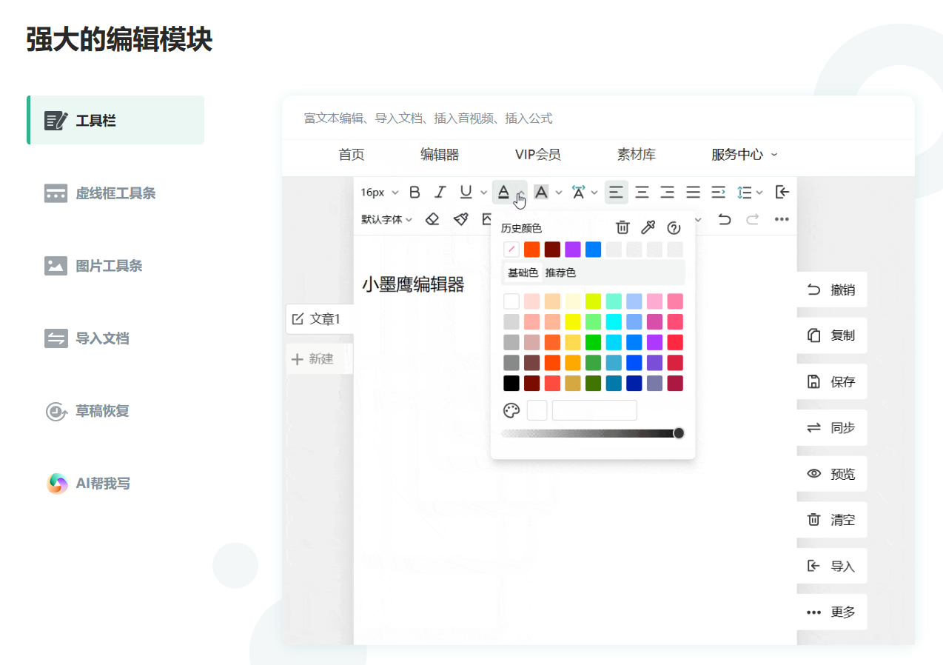Click the 撤销 button on right panel
The height and width of the screenshot is (665, 943).
(x=831, y=290)
